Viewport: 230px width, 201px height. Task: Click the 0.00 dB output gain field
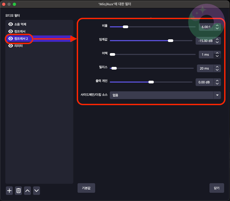point(205,82)
